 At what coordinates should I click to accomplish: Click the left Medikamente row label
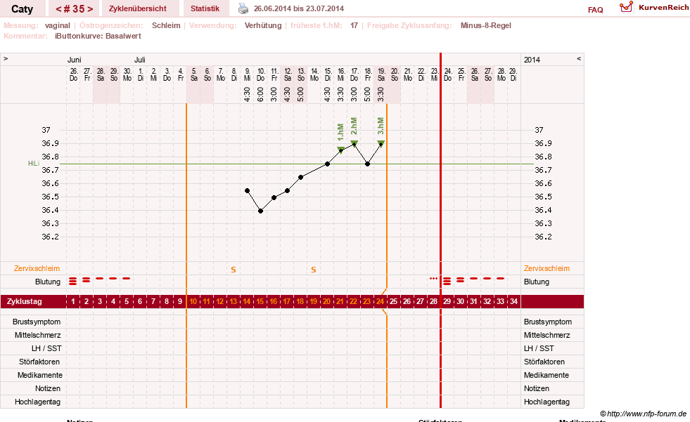click(x=40, y=376)
